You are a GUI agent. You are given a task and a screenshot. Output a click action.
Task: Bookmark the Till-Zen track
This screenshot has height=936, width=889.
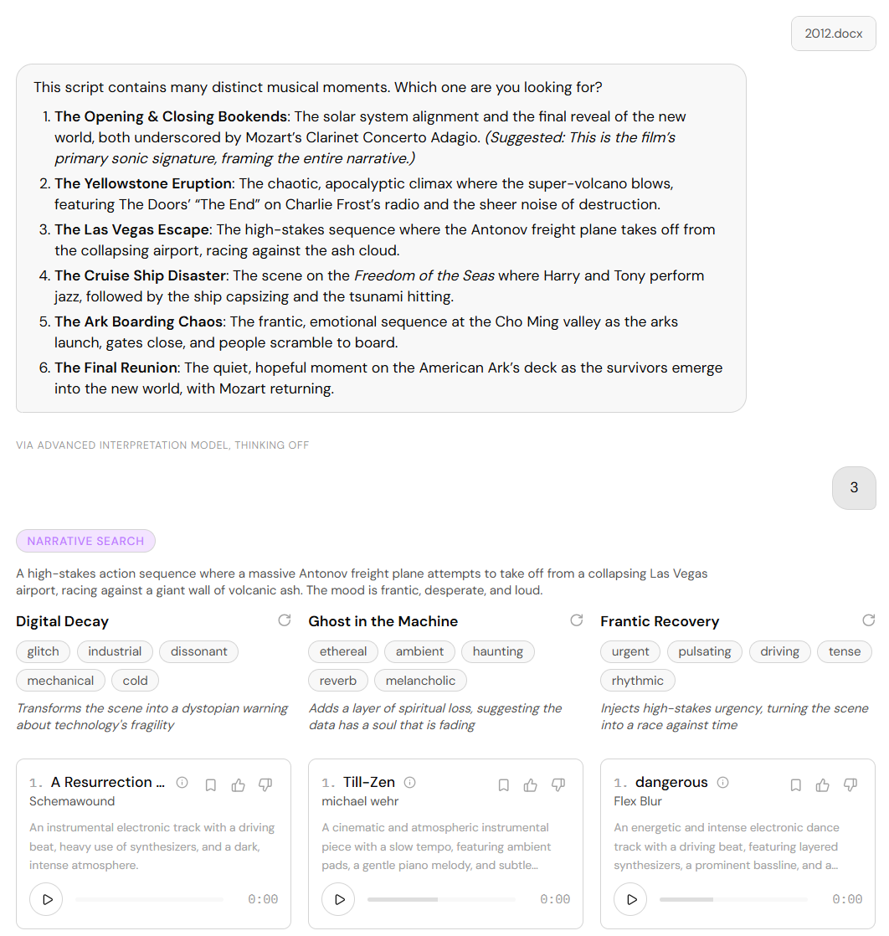click(503, 785)
